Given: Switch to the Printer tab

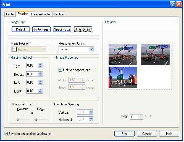Looking at the screenshot, I should (x=10, y=14).
